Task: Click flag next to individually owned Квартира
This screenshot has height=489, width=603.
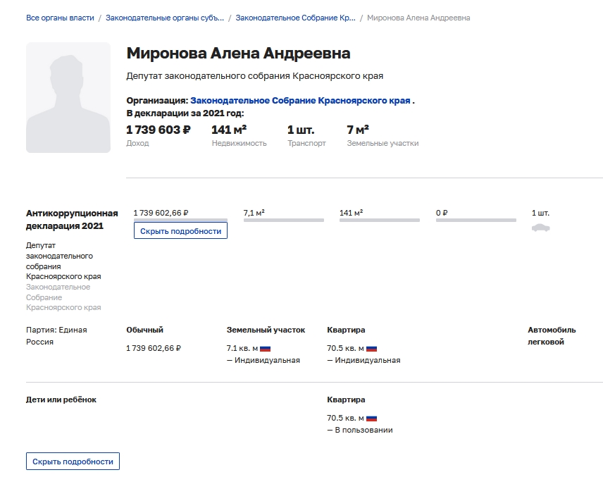Action: [x=371, y=349]
